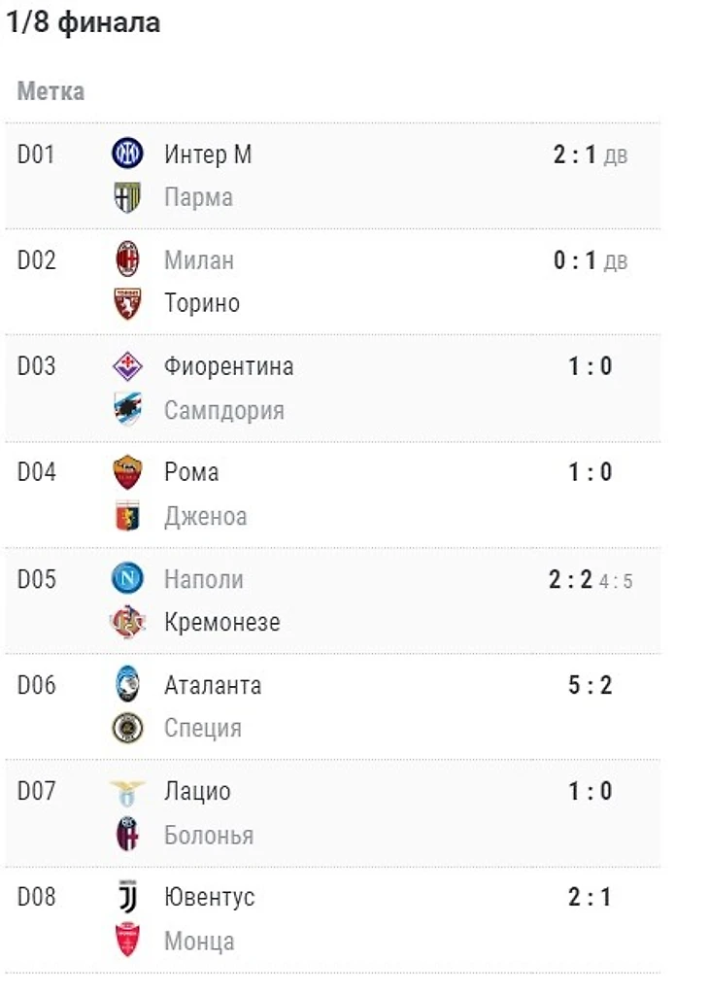
Task: Click the Napoli blue N logo
Action: pyautogui.click(x=127, y=579)
